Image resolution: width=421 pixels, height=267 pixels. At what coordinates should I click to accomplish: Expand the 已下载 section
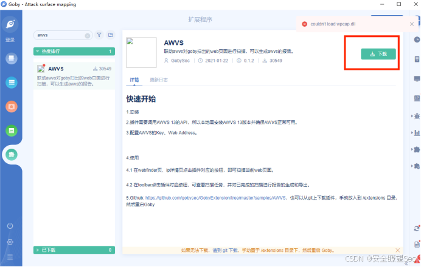(x=74, y=250)
